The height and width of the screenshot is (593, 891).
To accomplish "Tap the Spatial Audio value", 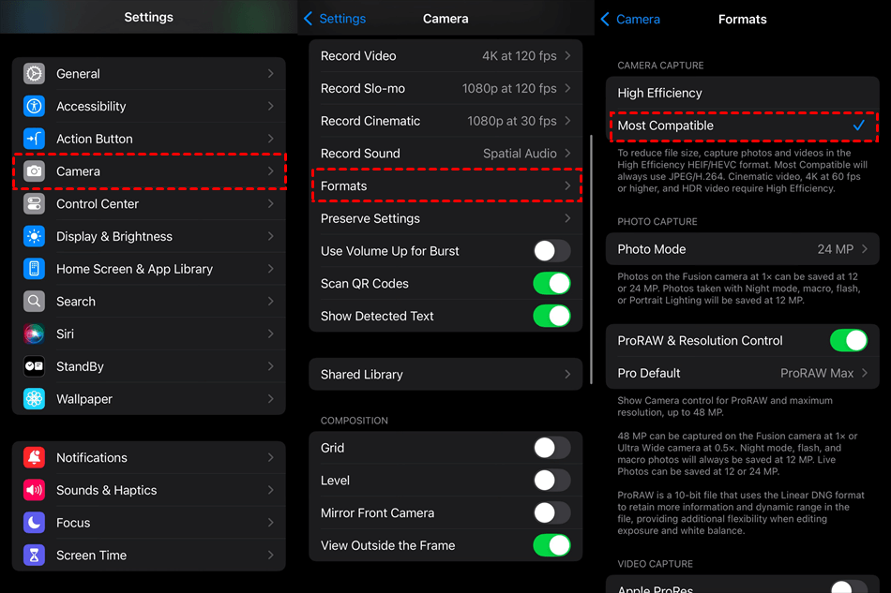I will coord(520,154).
